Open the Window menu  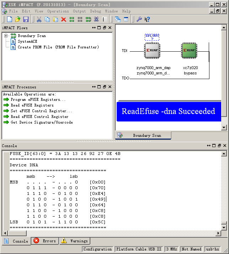(111, 11)
